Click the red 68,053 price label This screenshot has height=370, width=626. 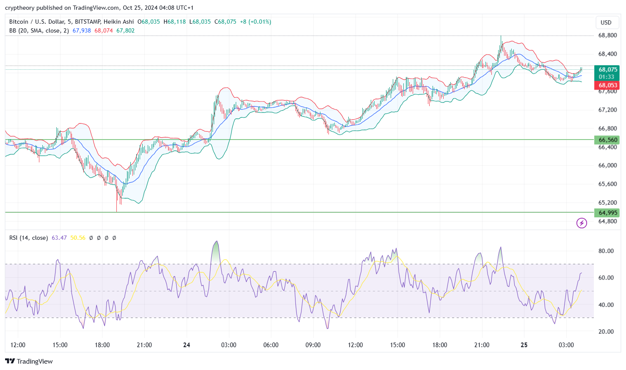pyautogui.click(x=608, y=85)
